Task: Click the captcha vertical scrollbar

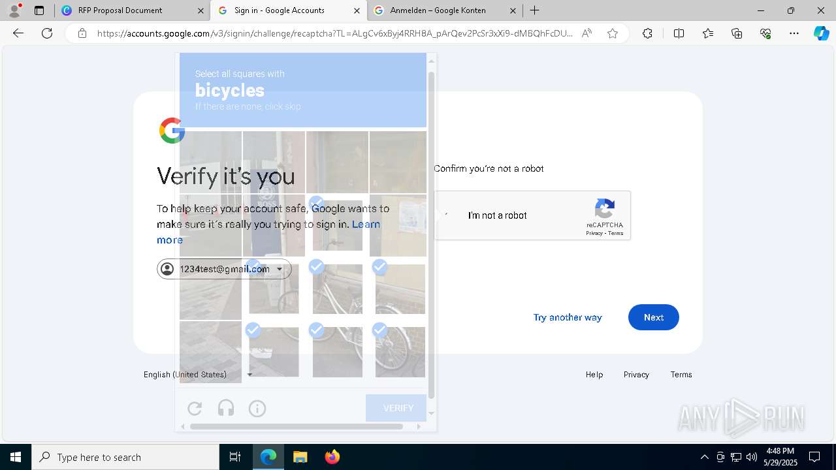Action: tap(431, 235)
